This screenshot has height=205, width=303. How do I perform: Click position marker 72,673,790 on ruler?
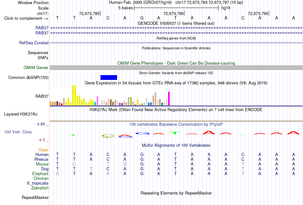pyautogui.click(x=174, y=13)
